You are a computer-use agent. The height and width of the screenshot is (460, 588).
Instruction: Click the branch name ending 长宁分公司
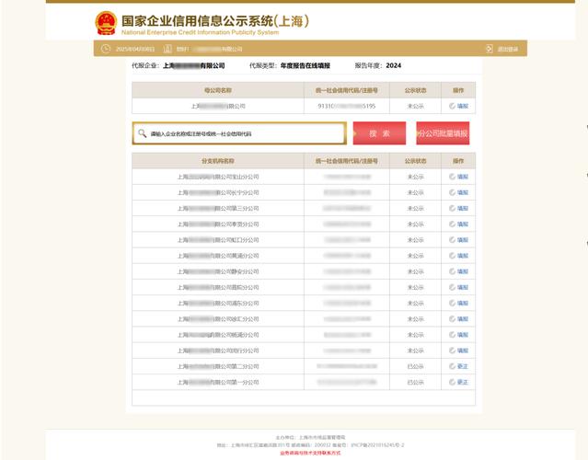(x=218, y=192)
